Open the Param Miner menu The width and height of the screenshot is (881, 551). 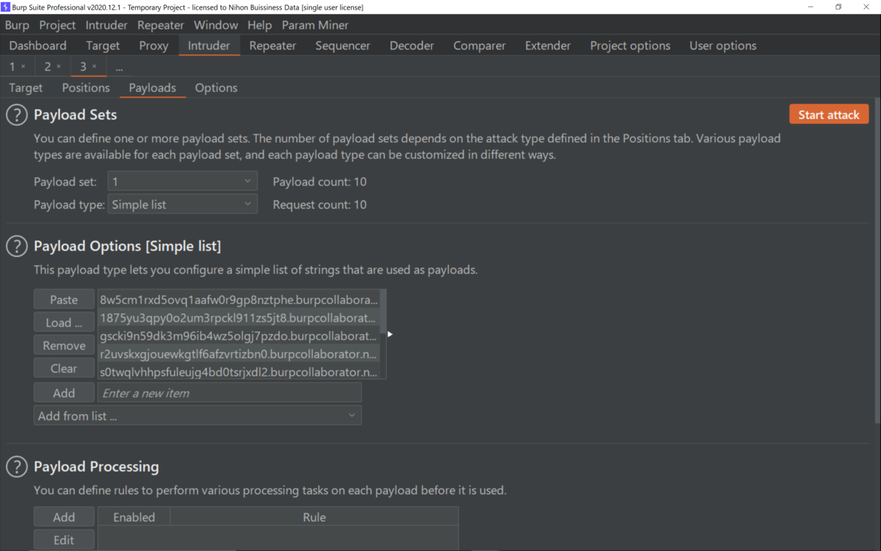(316, 25)
